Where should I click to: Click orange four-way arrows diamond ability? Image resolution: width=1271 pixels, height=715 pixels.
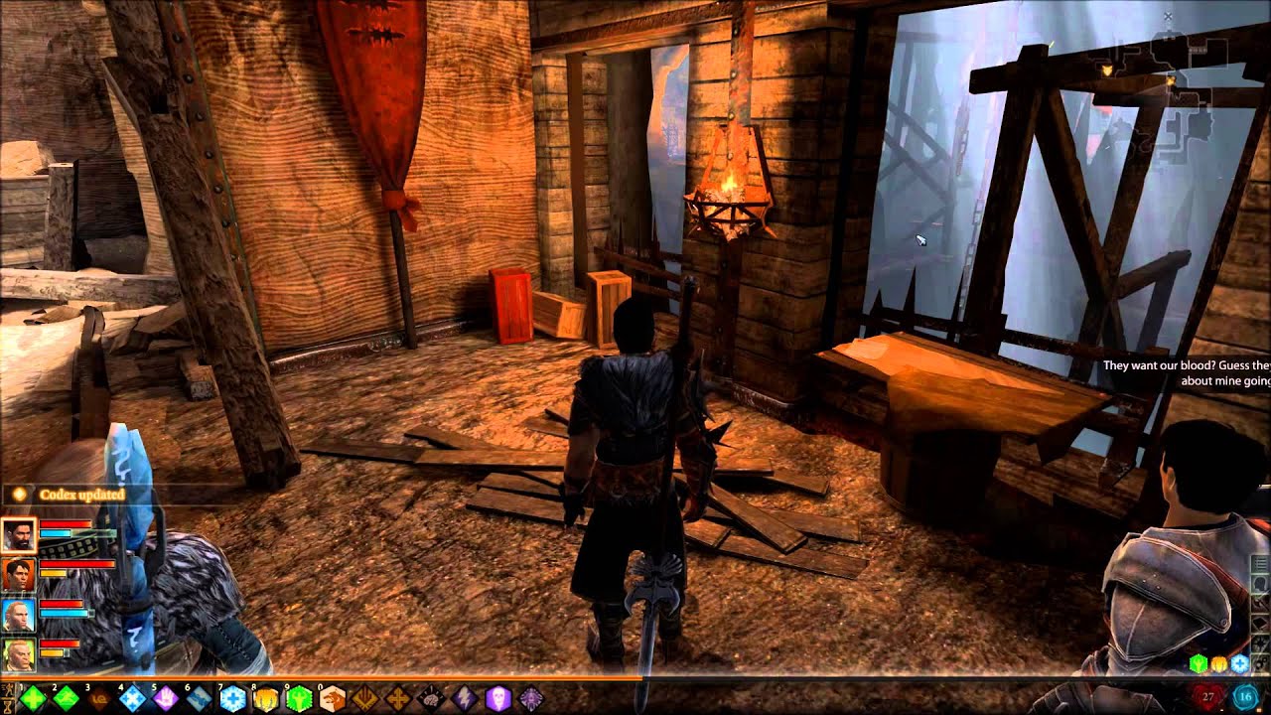(x=398, y=699)
